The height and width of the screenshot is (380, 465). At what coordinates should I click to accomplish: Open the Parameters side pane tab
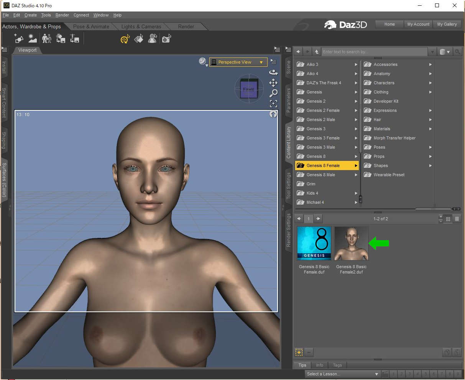click(289, 100)
